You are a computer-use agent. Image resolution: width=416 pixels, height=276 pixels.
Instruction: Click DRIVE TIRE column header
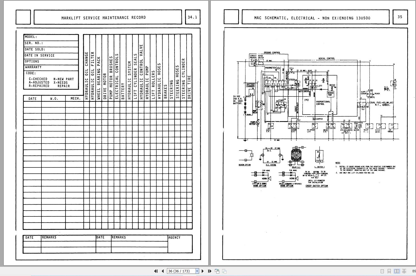click(x=189, y=87)
